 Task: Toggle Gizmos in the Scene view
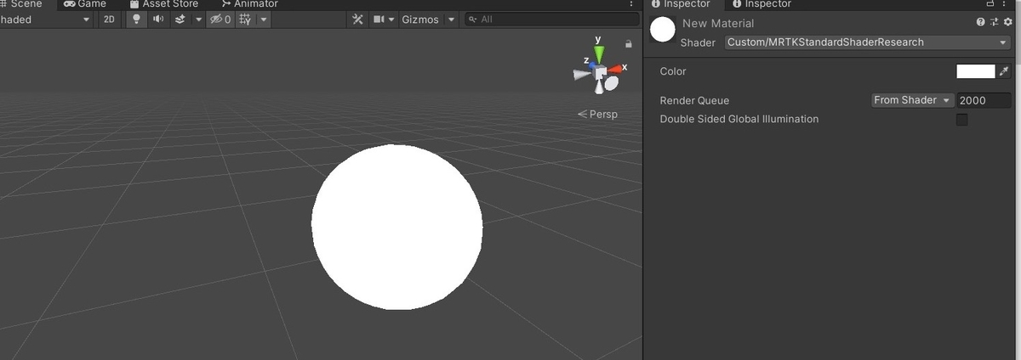[420, 20]
